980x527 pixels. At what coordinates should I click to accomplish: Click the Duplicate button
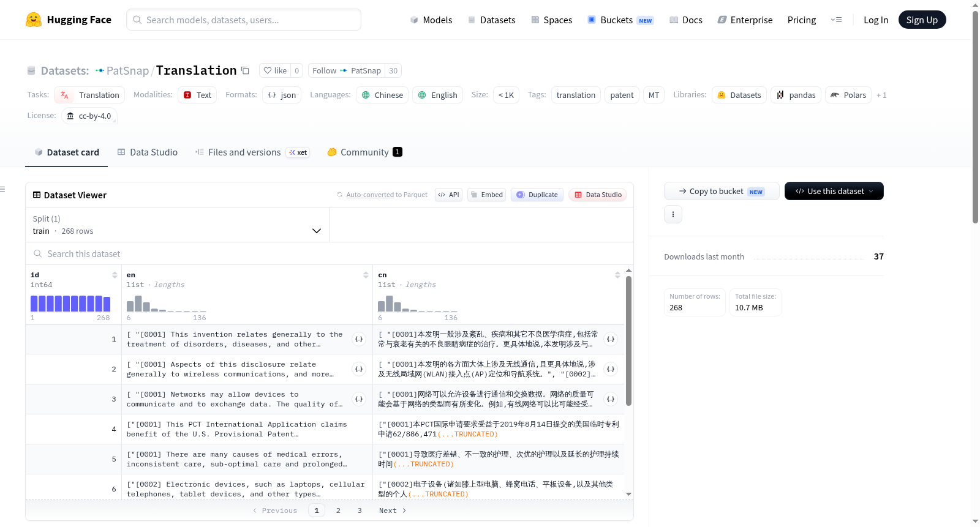point(537,195)
